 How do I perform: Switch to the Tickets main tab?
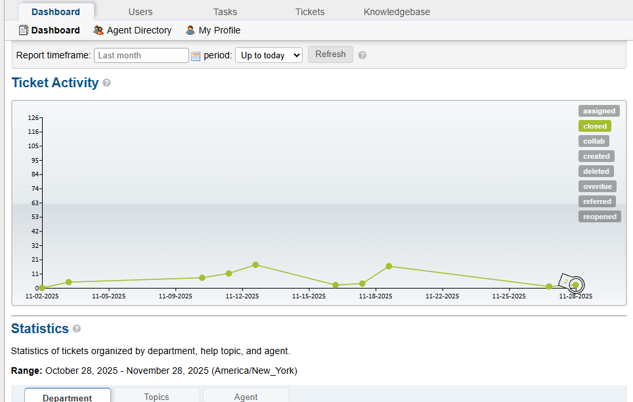[310, 12]
